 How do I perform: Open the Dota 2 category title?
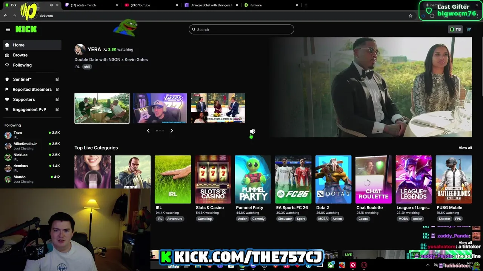[x=323, y=208]
